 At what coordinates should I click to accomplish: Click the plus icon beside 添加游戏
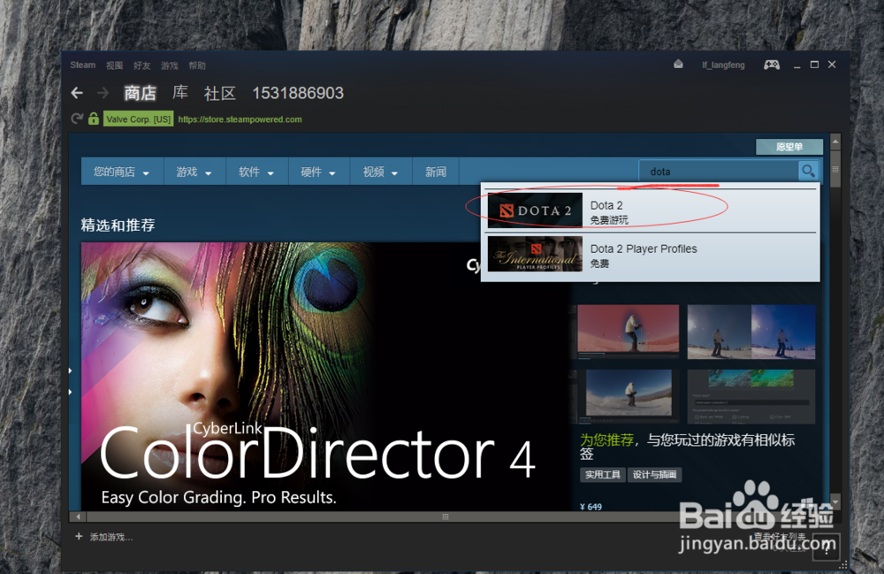coord(79,536)
